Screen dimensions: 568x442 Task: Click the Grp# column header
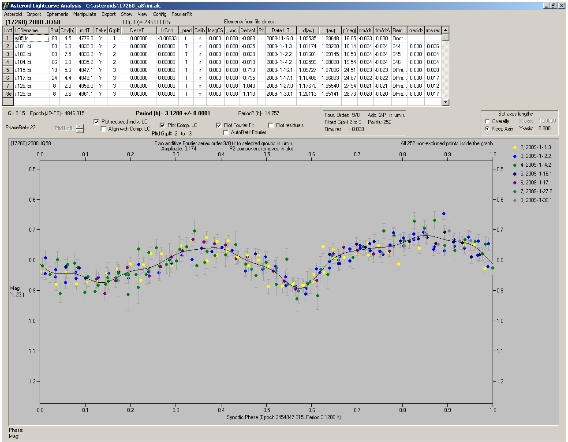[x=114, y=30]
